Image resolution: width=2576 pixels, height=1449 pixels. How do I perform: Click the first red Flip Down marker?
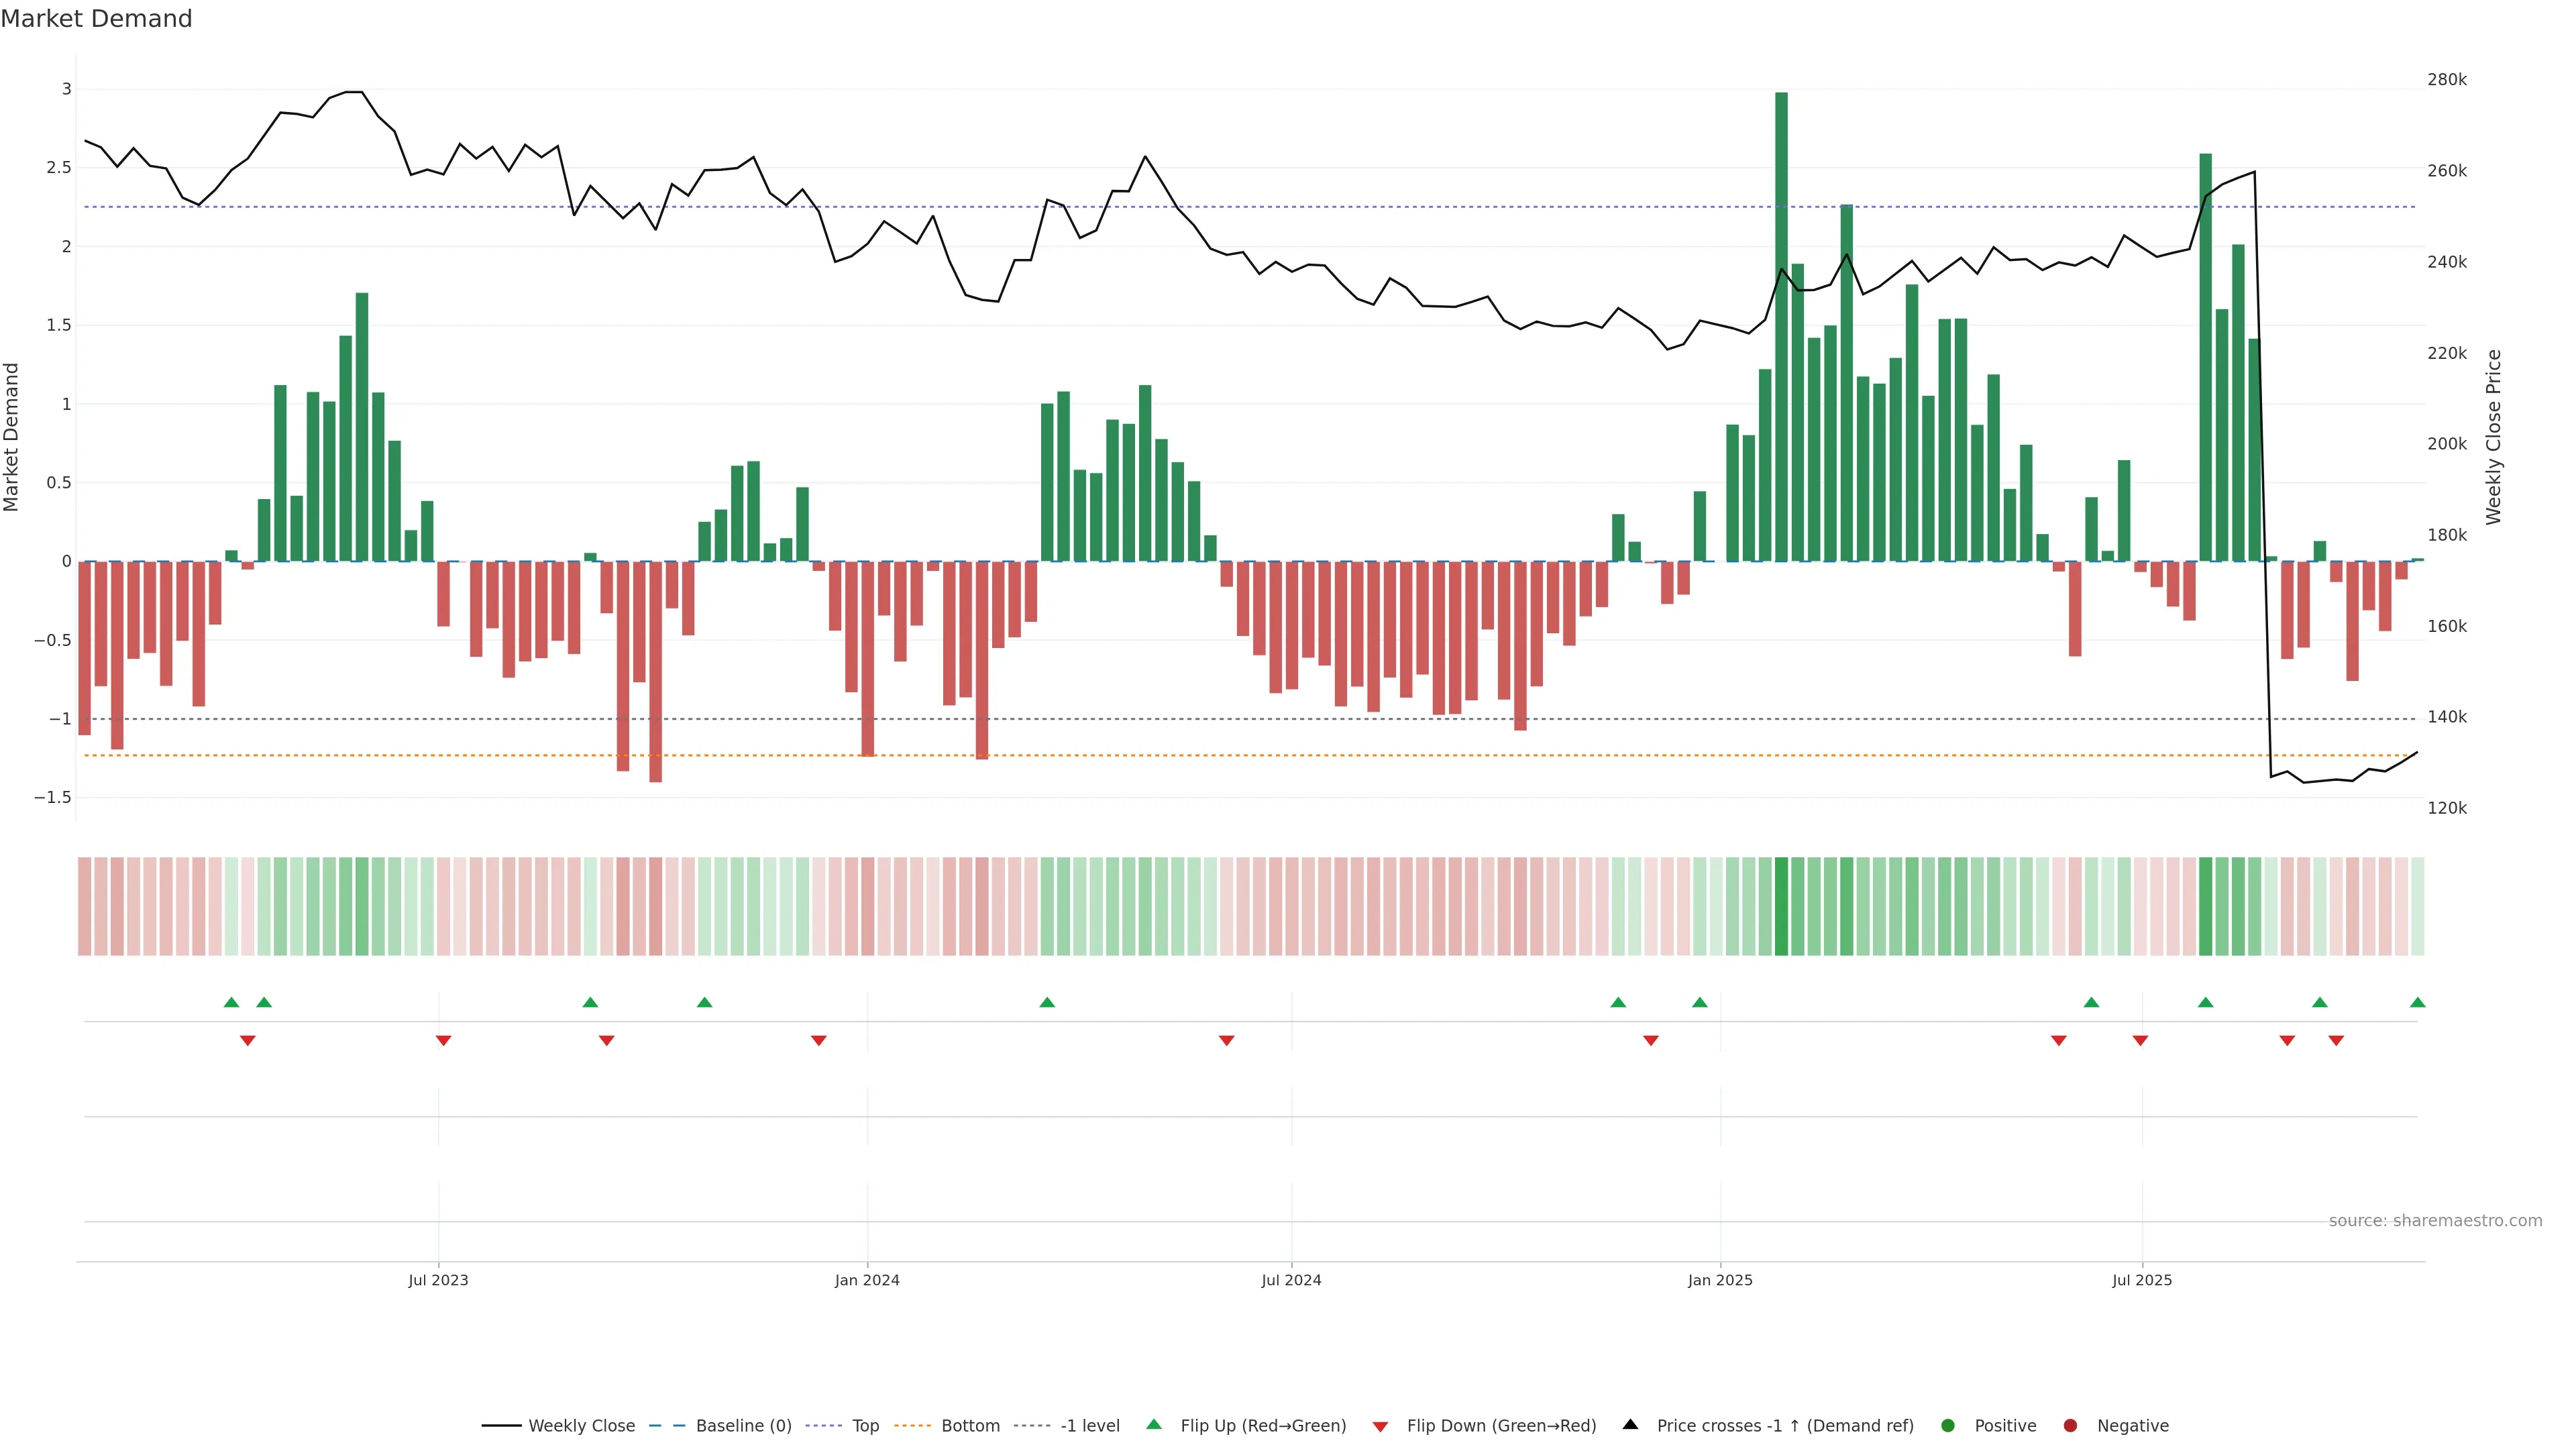(248, 1041)
